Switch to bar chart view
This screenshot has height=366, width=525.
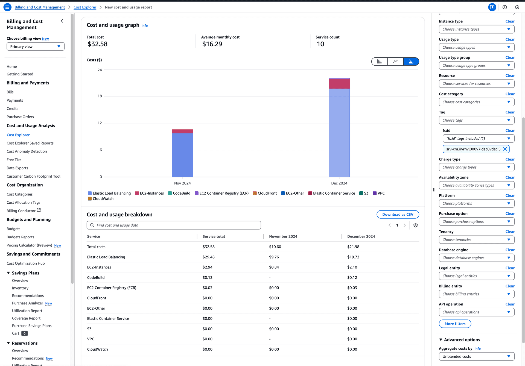pyautogui.click(x=379, y=62)
